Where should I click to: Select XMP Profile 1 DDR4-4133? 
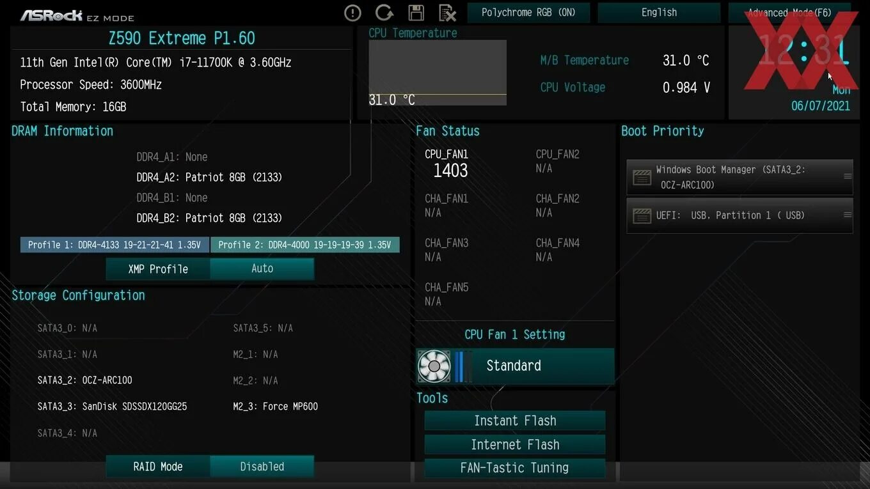click(115, 245)
